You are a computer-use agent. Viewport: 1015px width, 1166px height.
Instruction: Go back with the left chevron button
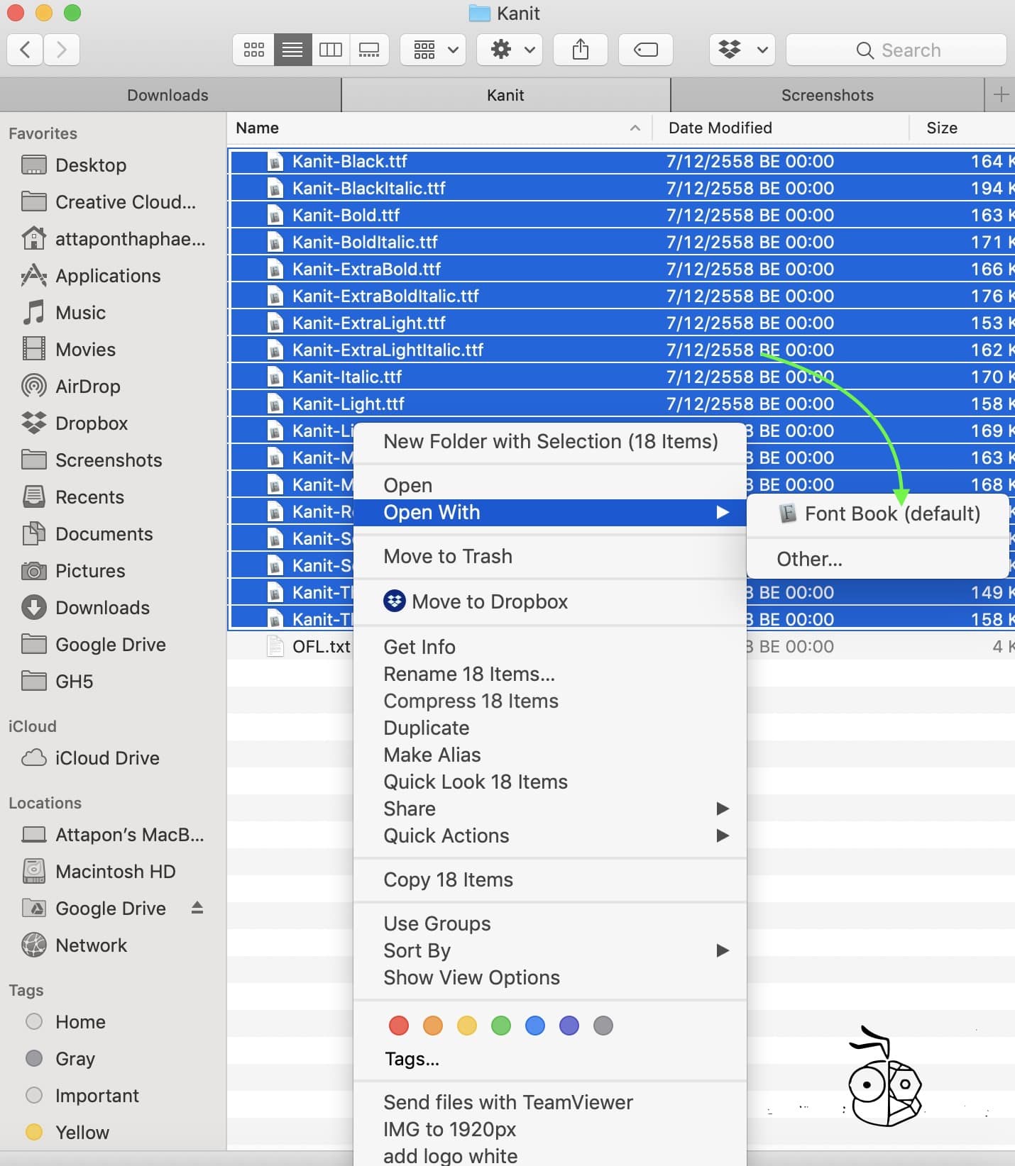(x=26, y=50)
